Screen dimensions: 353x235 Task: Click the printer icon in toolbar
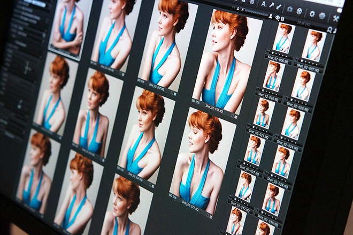[323, 16]
